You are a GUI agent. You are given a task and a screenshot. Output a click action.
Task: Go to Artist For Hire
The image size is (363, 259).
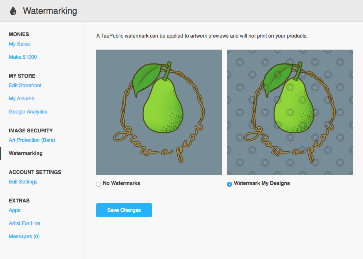click(24, 223)
